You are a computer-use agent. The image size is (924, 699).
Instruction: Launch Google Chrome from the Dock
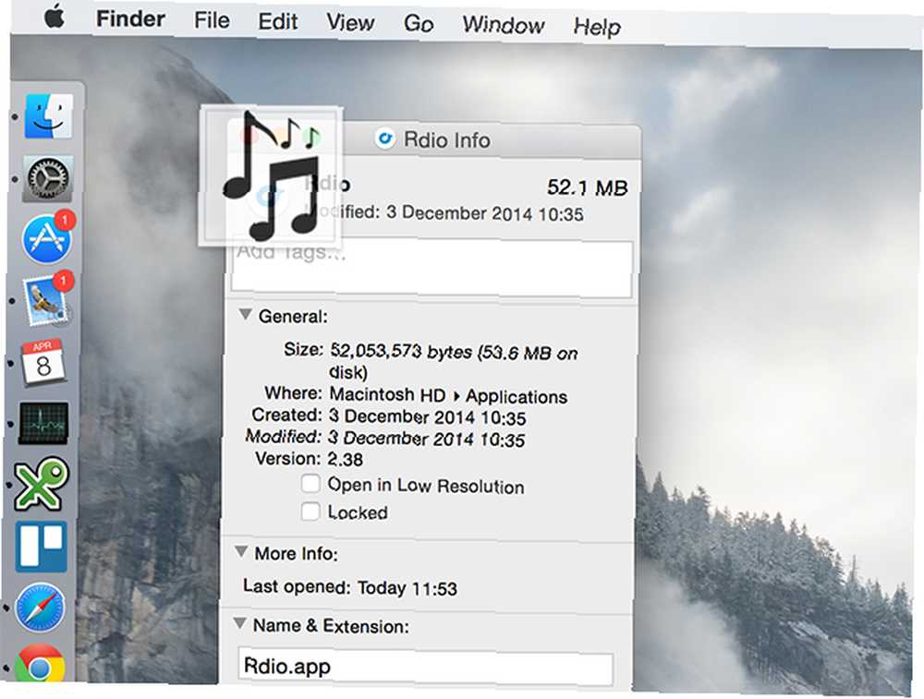tap(40, 664)
